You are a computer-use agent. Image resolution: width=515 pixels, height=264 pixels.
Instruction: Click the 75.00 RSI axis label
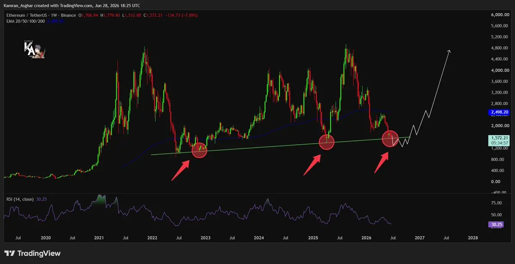click(497, 203)
